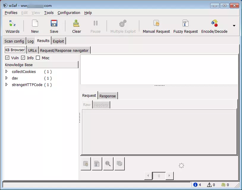Toggle the Vuln checkbox
The image size is (242, 190).
coord(7,58)
